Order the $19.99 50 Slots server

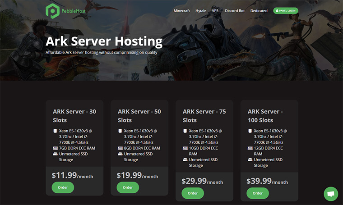pos(128,187)
